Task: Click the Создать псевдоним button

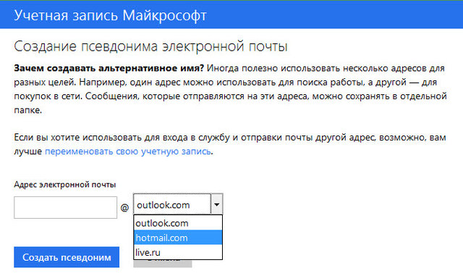Action: 67,257
